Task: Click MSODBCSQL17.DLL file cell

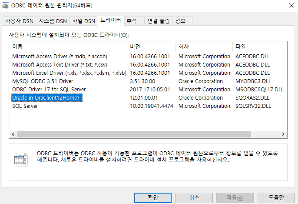Action: (259, 90)
